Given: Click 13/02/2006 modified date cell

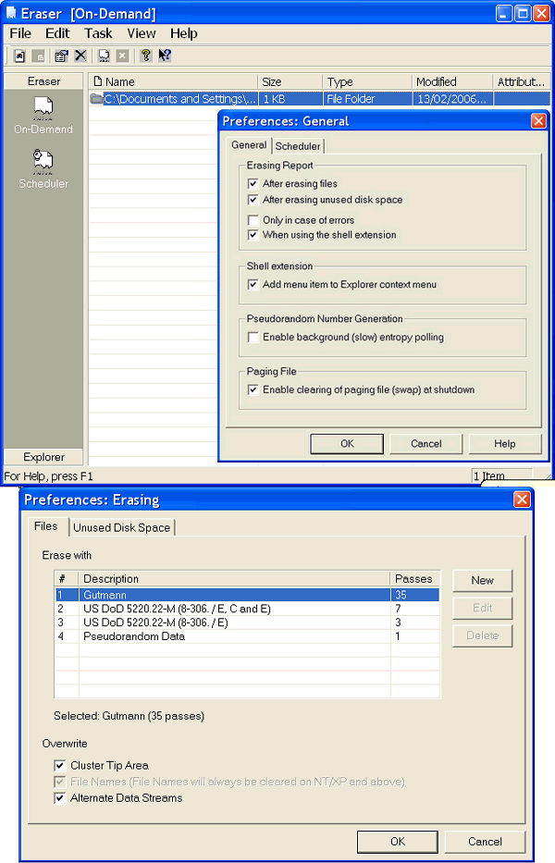Looking at the screenshot, I should point(451,99).
